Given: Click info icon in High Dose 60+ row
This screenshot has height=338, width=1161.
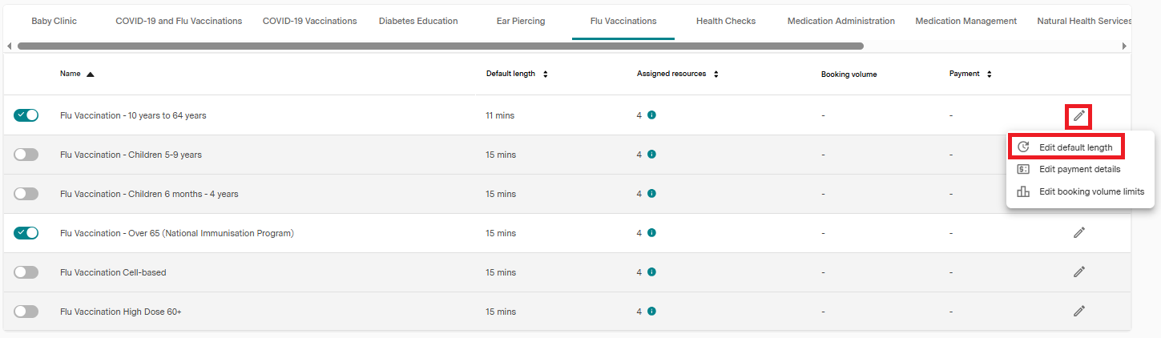Looking at the screenshot, I should point(651,312).
